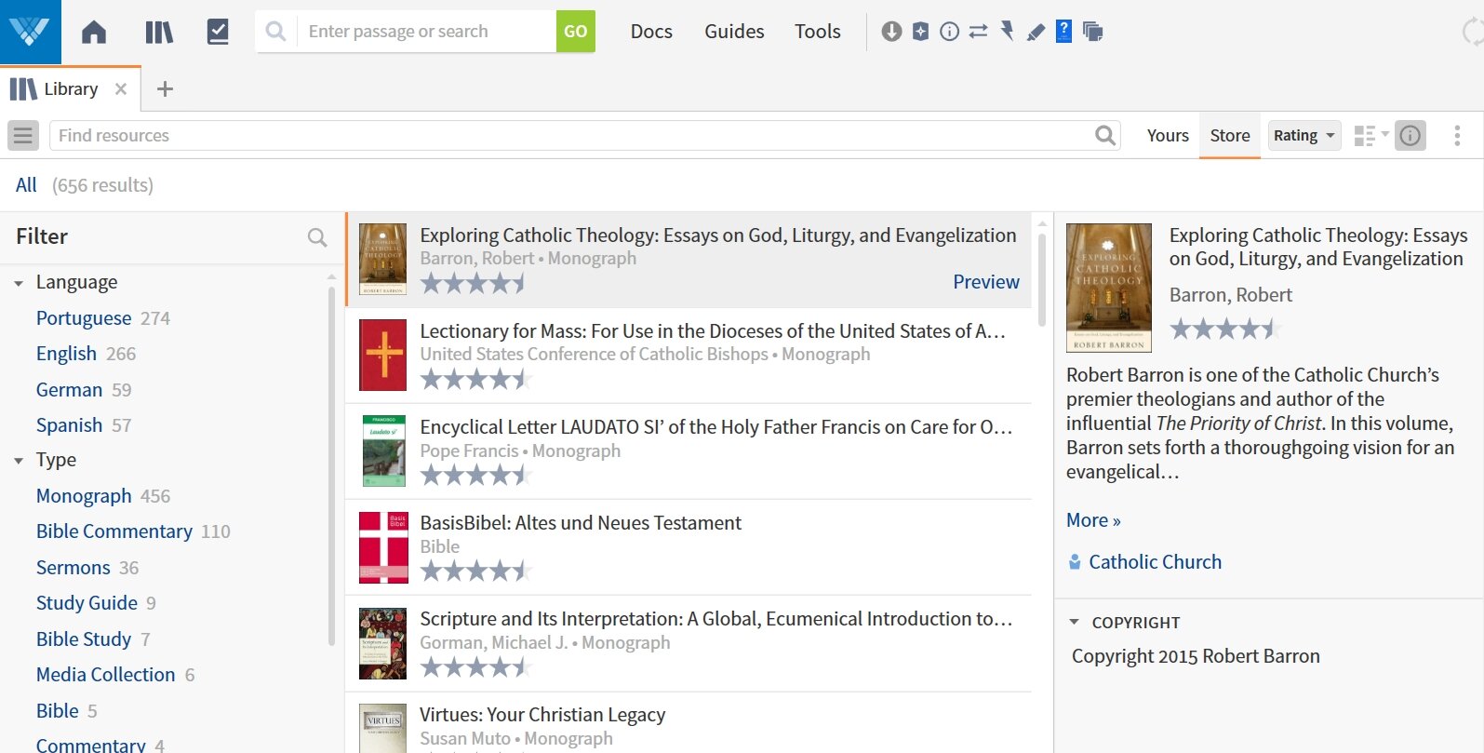The width and height of the screenshot is (1484, 753).
Task: Select Virtues: Your Christian Legacy result
Action: coord(689,723)
